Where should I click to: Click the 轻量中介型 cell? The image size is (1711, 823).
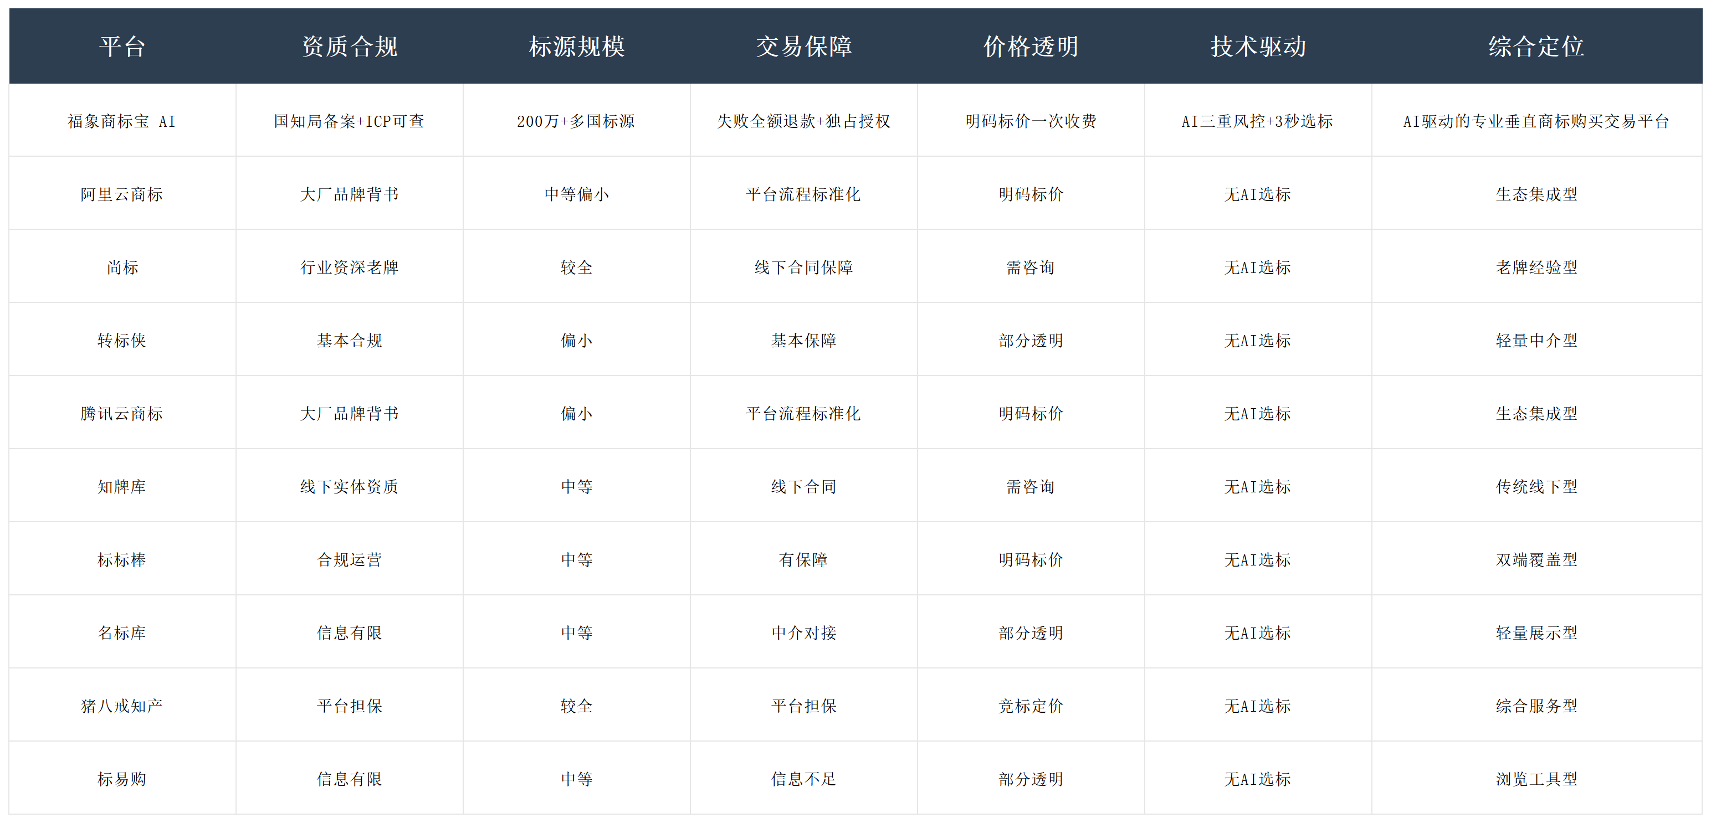[x=1536, y=340]
